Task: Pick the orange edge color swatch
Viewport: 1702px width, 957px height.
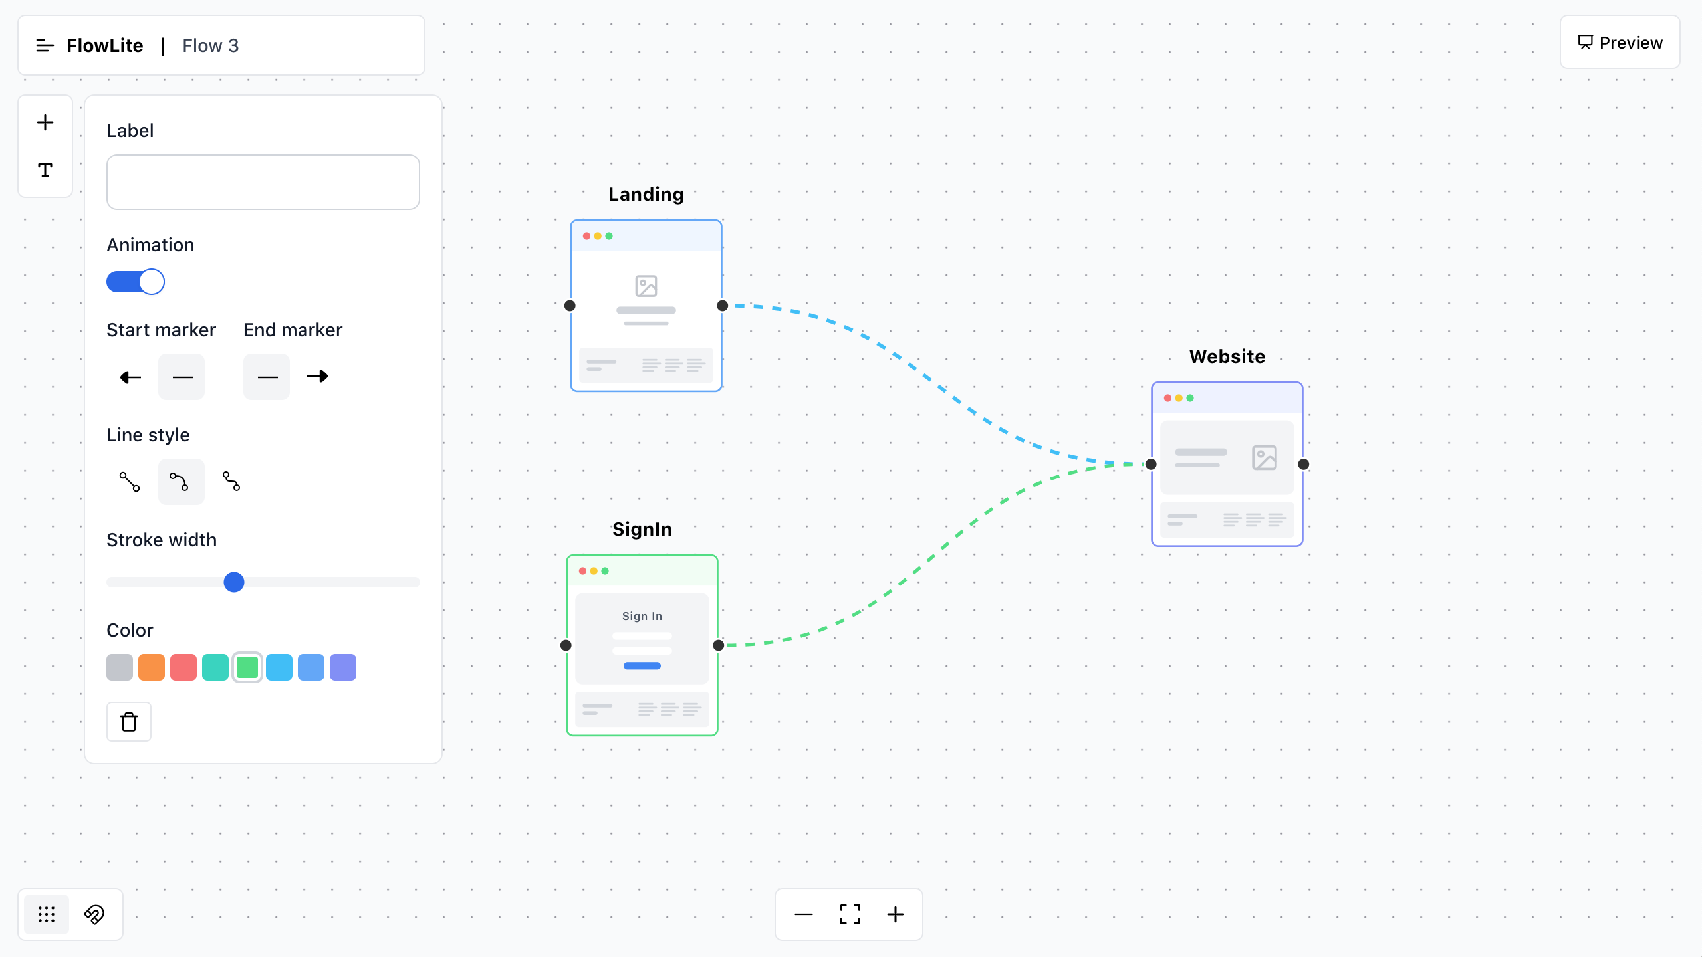Action: (x=152, y=667)
